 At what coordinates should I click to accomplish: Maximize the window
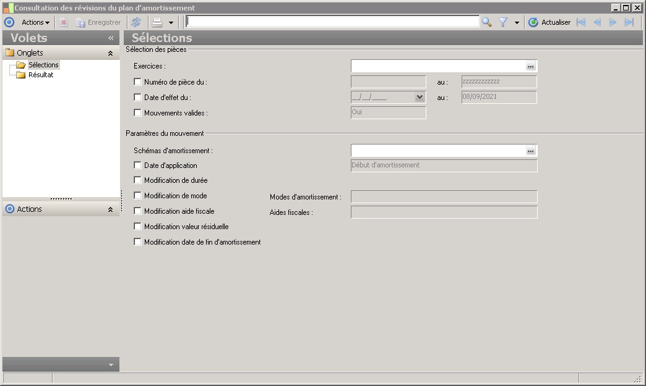coord(626,8)
